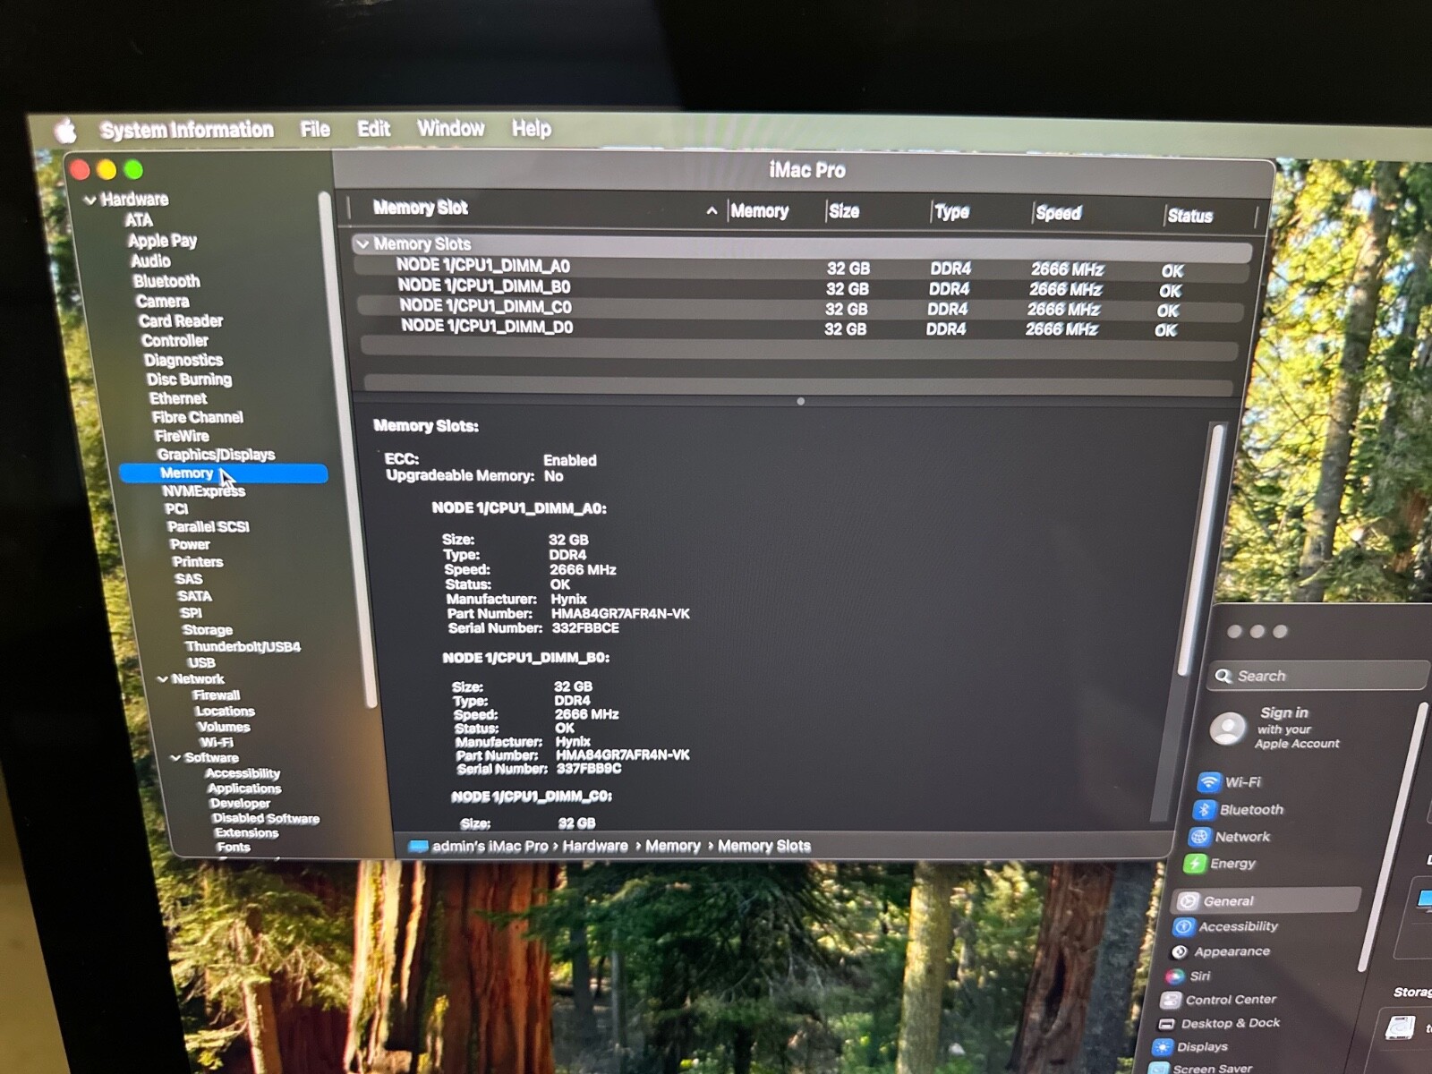Click the Appearance icon in System Settings

pyautogui.click(x=1179, y=951)
